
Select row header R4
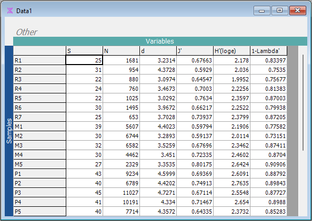pyautogui.click(x=39, y=89)
